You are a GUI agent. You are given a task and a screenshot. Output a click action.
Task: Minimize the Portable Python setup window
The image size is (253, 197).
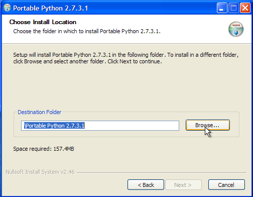point(222,8)
